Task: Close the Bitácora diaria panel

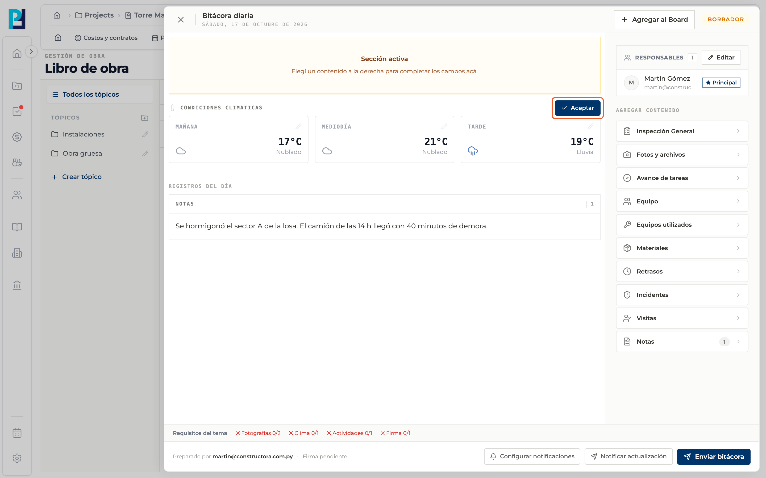Action: [181, 20]
